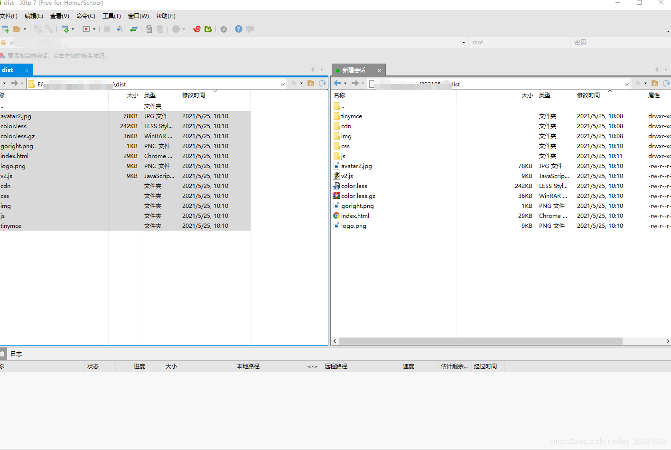Screen dimensions: 671x450
Task: Open the 命令(C) menu
Action: [86, 16]
